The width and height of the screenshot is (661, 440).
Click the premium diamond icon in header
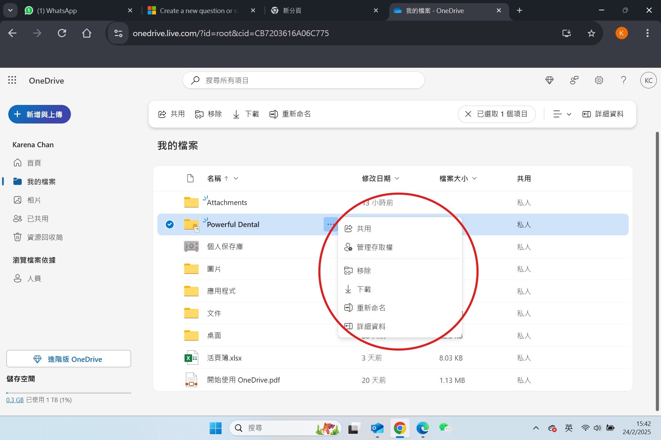[549, 80]
